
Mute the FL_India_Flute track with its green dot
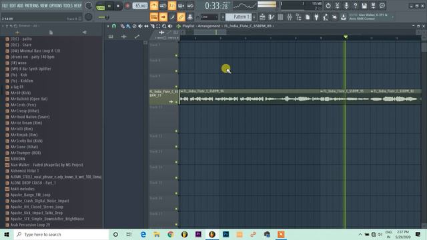[176, 102]
